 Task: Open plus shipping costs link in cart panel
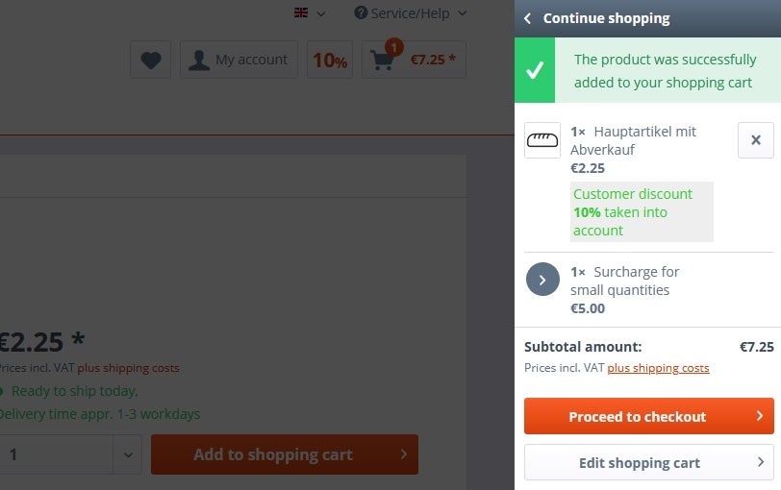coord(658,368)
